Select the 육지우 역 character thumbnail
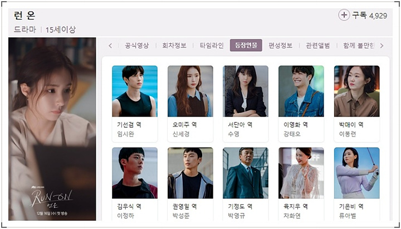Image resolution: width=401 pixels, height=229 pixels. [x=301, y=173]
